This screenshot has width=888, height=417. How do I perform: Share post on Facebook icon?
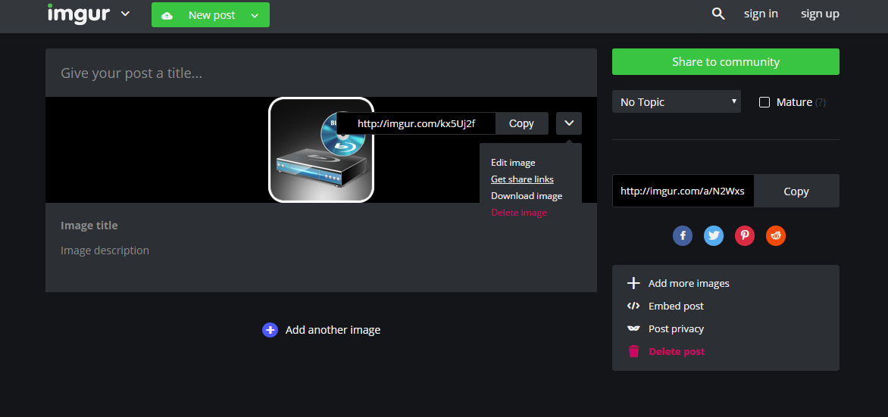coord(683,235)
